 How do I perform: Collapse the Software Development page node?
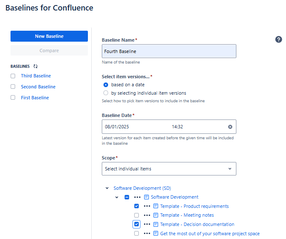(117, 197)
